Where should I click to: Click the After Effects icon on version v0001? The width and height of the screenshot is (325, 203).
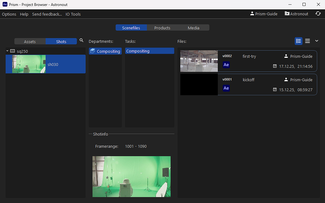[226, 88]
